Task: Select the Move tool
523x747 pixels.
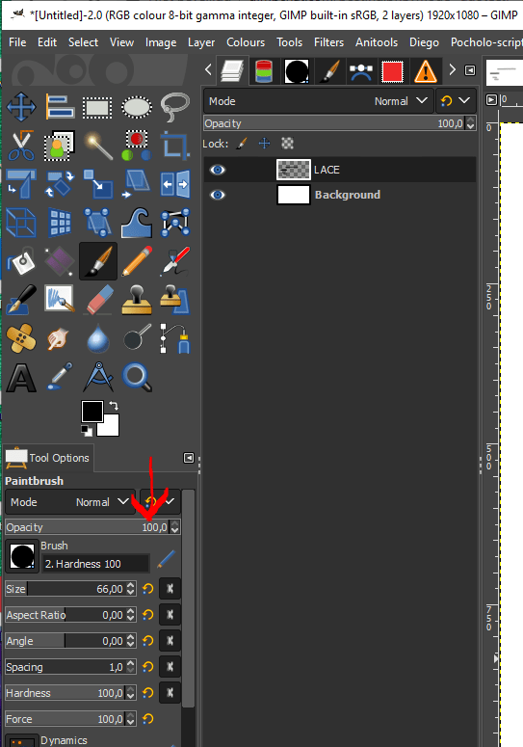Action: click(x=21, y=107)
